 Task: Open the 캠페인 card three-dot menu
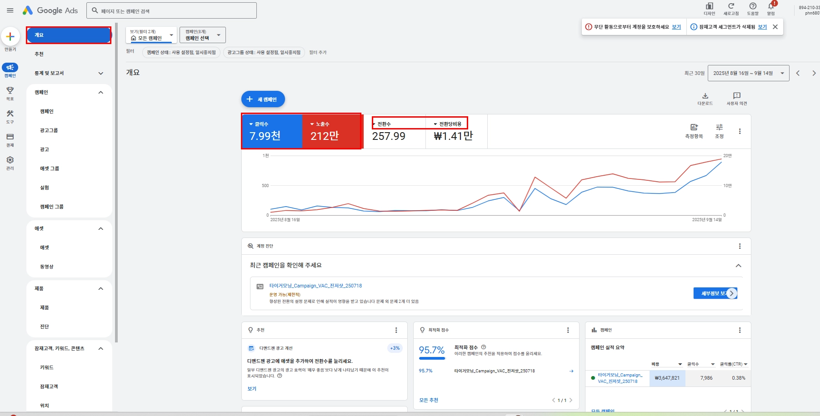pos(740,330)
